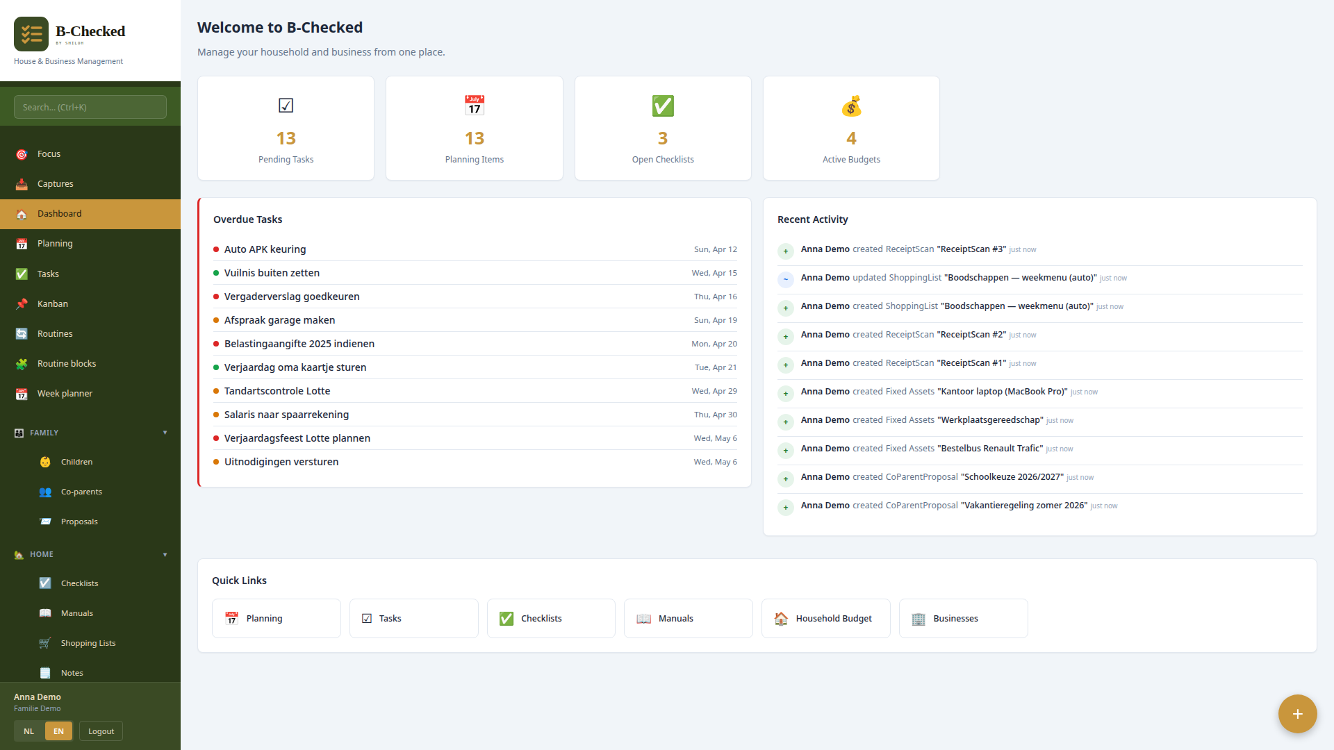Click the Vakantieregeling zomer 2026 activity
This screenshot has width=1334, height=750.
pos(1040,506)
